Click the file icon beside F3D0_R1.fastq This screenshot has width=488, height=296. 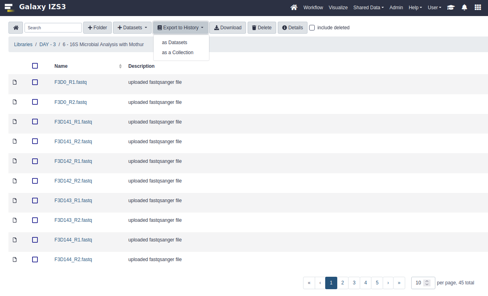15,82
